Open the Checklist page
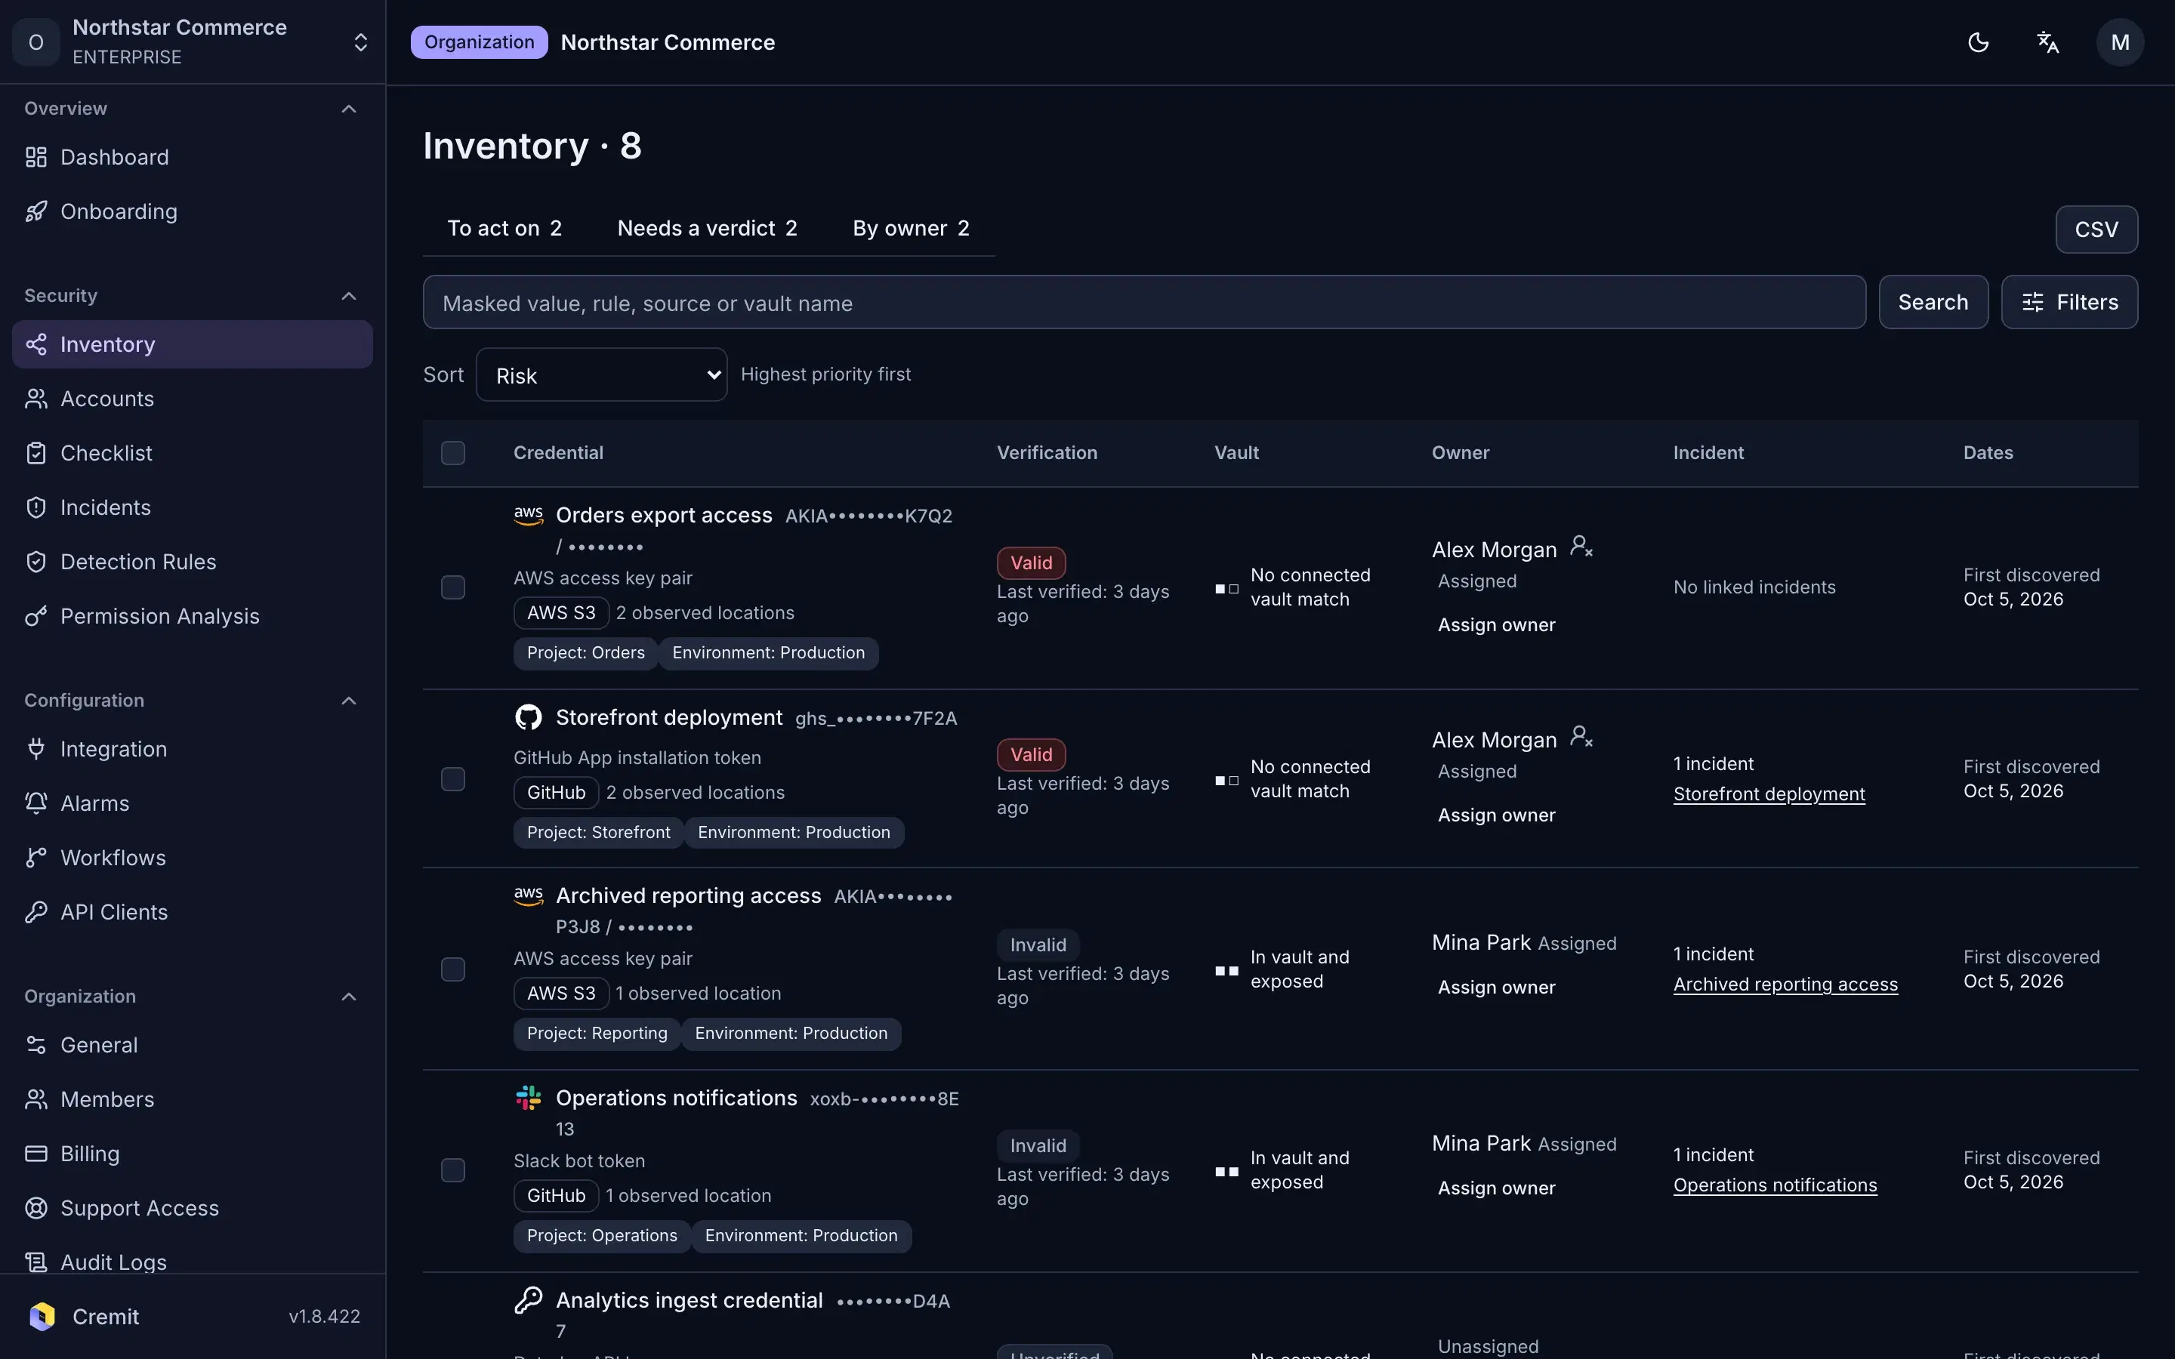 193,453
